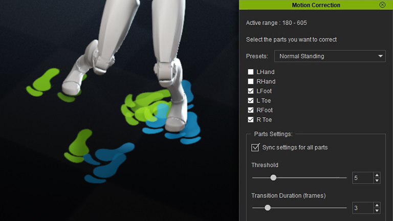Decrease Transition Duration with down arrow
The image size is (393, 221).
pyautogui.click(x=377, y=210)
